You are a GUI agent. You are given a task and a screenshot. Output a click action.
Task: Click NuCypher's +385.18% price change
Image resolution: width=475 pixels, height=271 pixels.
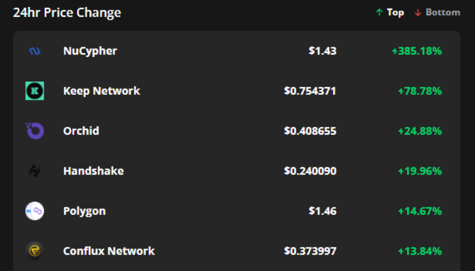tap(417, 51)
